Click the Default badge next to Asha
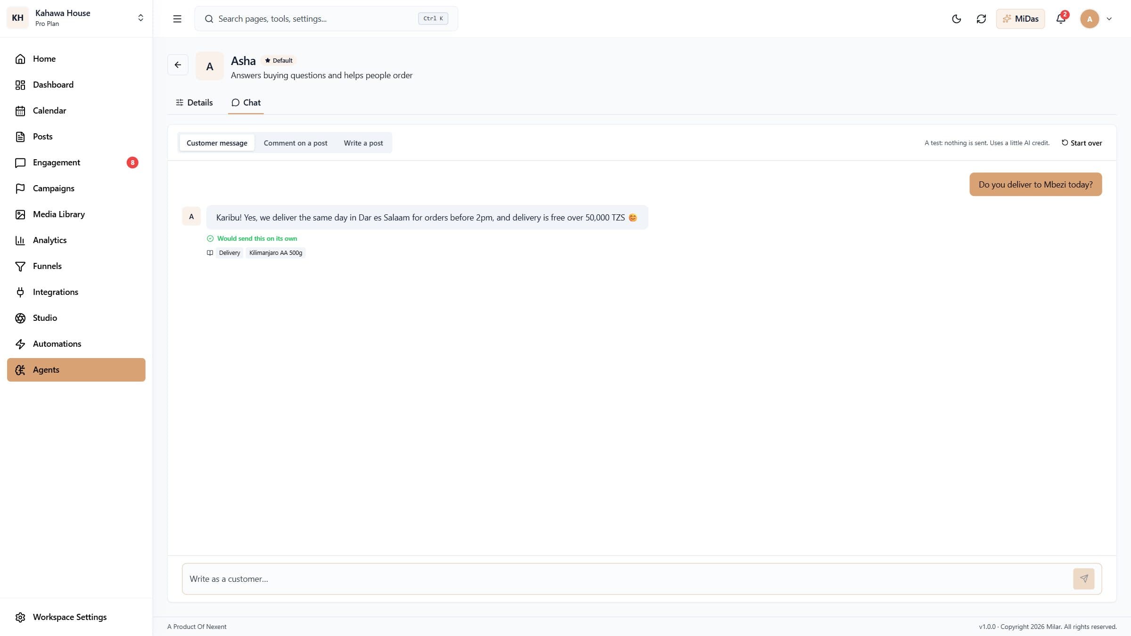 click(279, 60)
